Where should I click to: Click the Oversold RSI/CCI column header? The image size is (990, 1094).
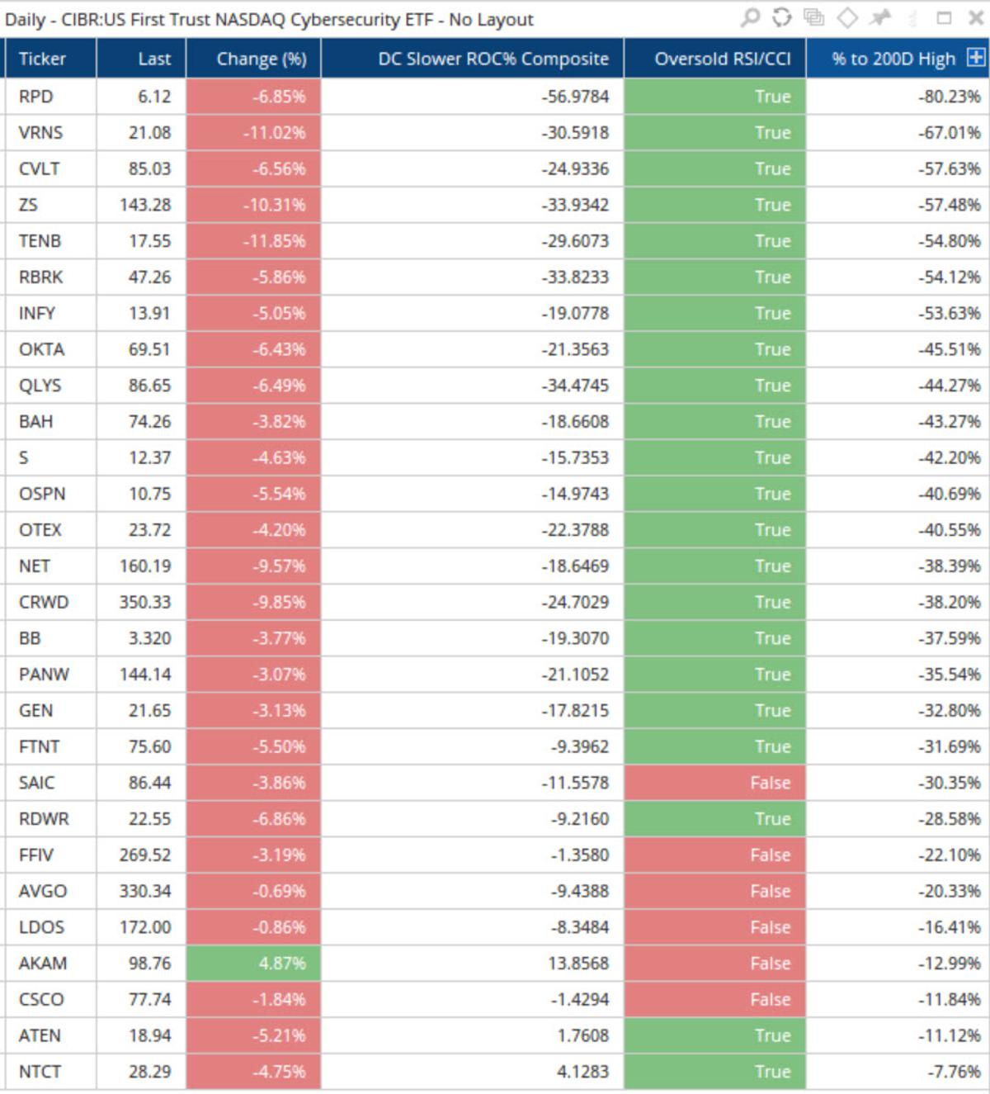714,59
